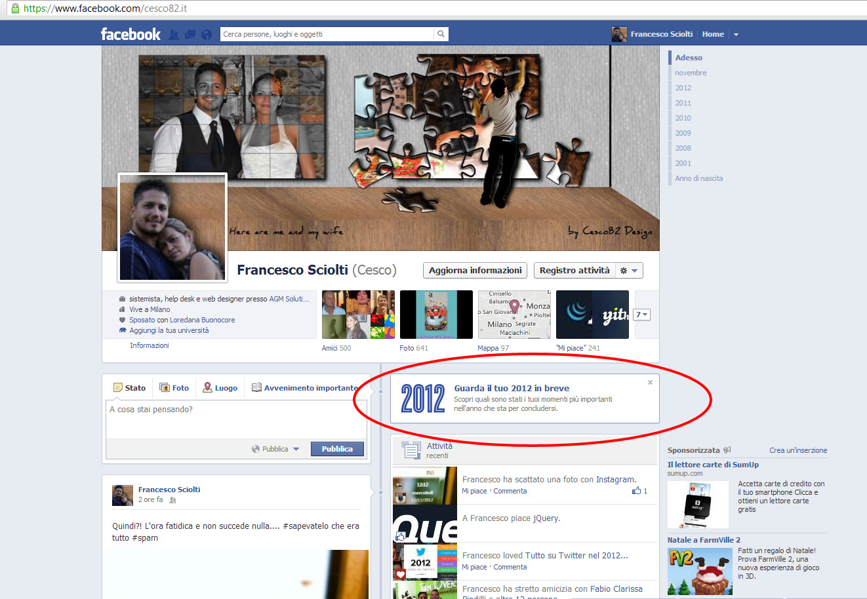Open Guarda il tuo 2012 in breve

coord(512,388)
